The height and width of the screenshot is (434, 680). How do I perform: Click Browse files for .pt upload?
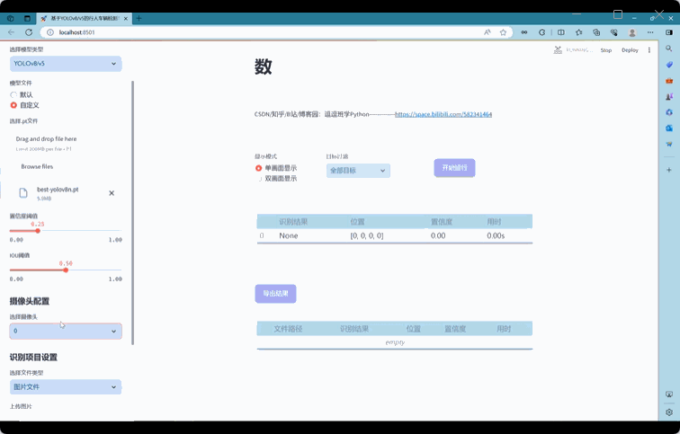[37, 166]
